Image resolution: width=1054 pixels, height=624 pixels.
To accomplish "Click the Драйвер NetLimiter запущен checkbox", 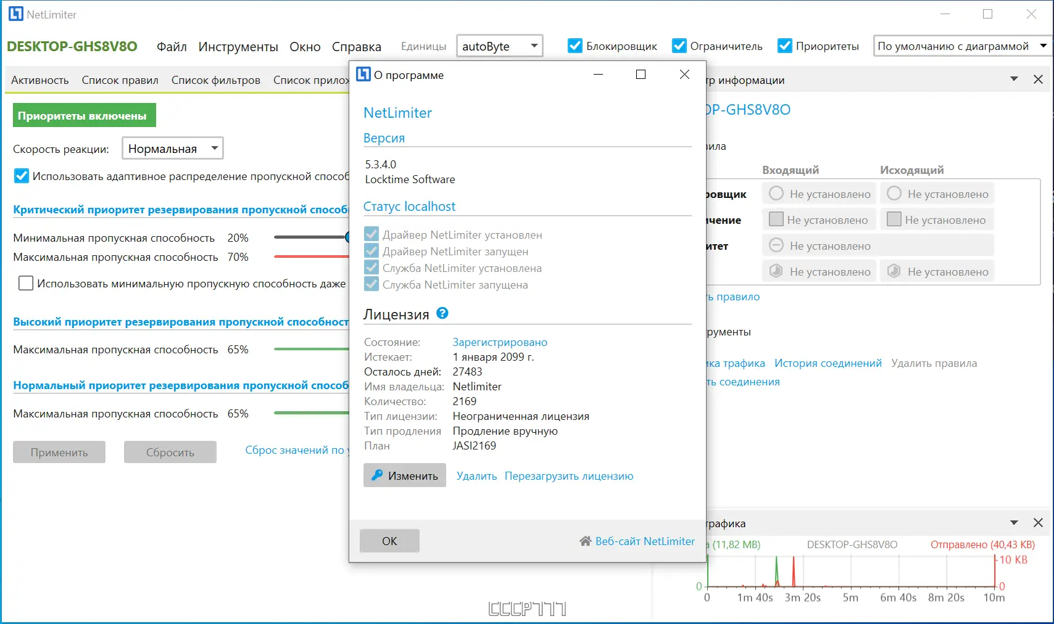I will (x=371, y=251).
